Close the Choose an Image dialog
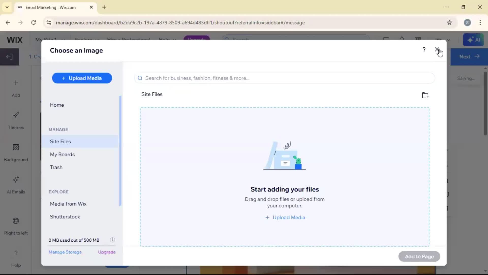The height and width of the screenshot is (275, 488). [437, 50]
